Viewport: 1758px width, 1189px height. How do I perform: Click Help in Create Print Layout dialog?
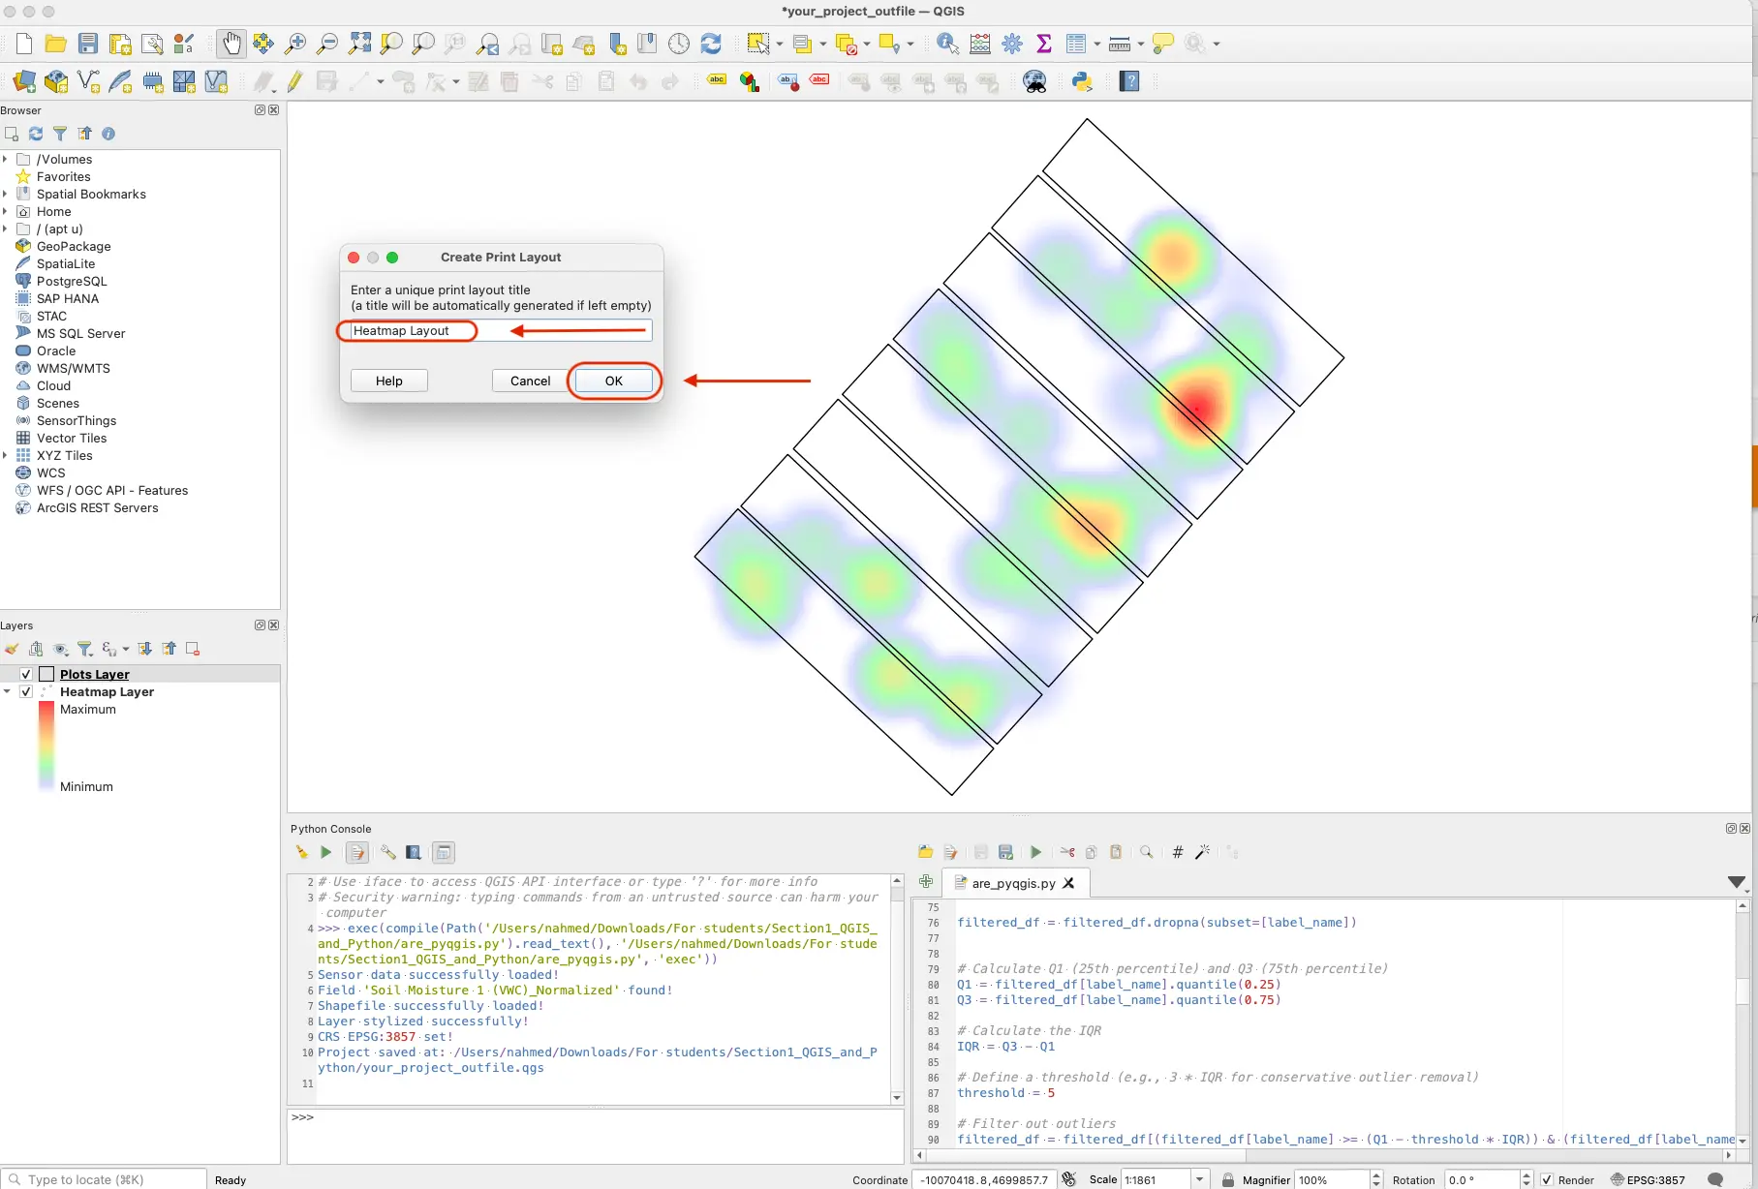point(389,381)
